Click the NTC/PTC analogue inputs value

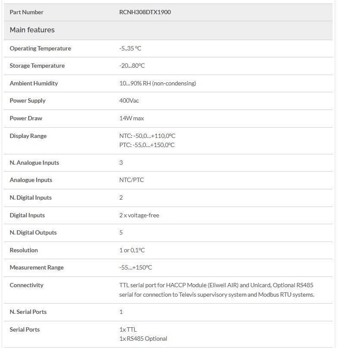click(x=131, y=180)
